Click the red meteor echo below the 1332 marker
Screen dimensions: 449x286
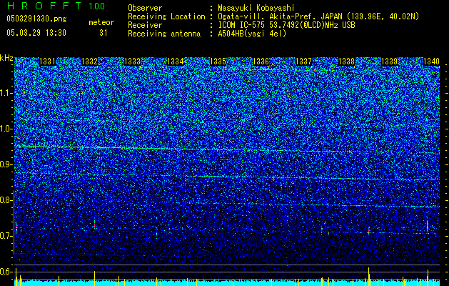coord(94,225)
